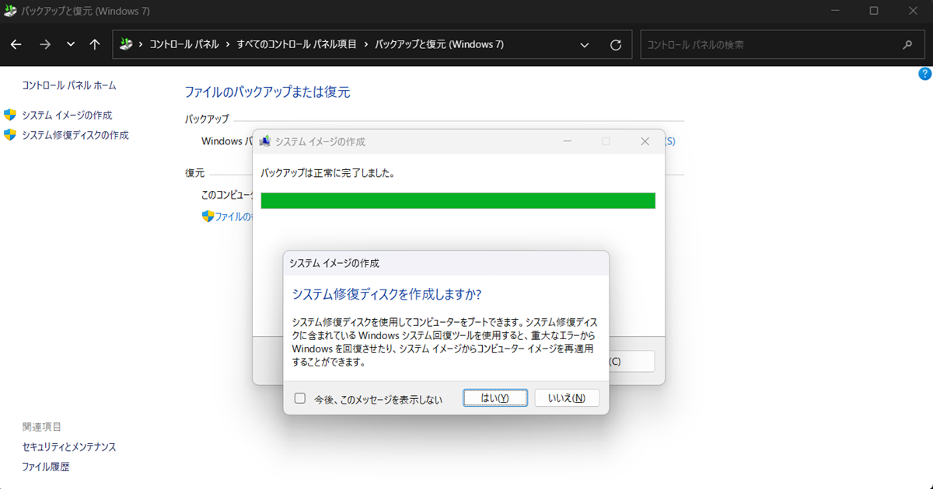933x489 pixels.
Task: Go forward with the forward arrow
Action: (44, 45)
